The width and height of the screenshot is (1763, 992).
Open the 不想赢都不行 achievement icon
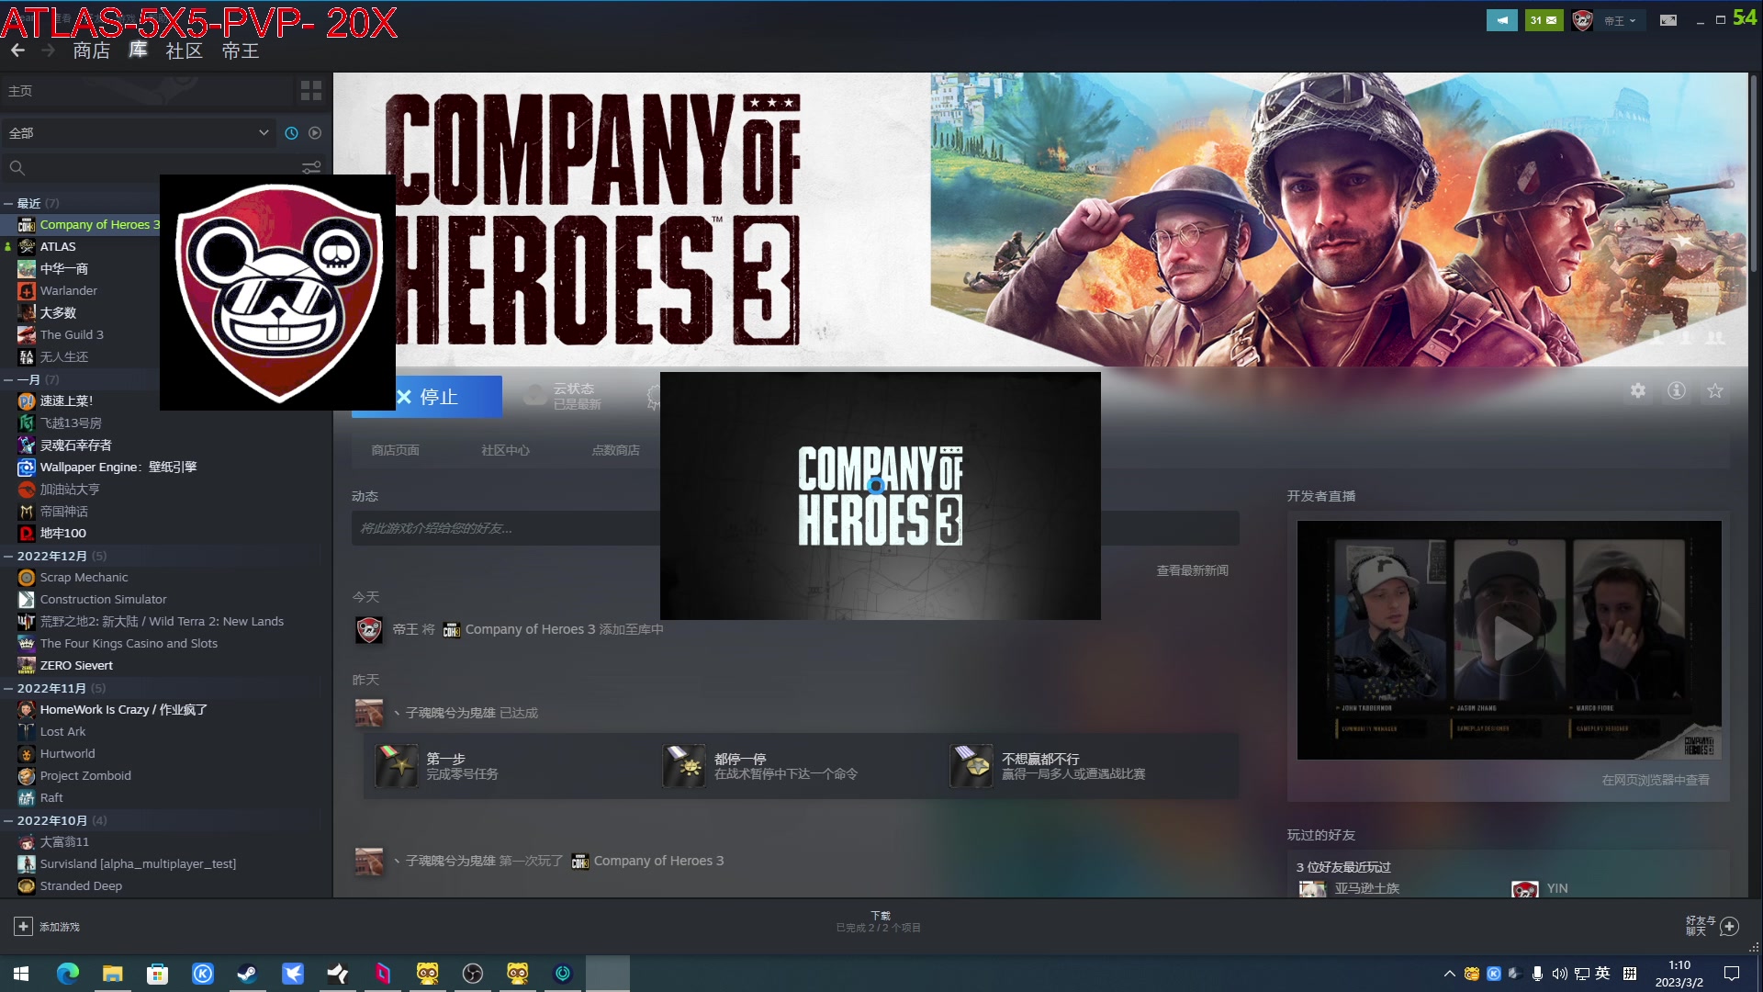(x=971, y=766)
